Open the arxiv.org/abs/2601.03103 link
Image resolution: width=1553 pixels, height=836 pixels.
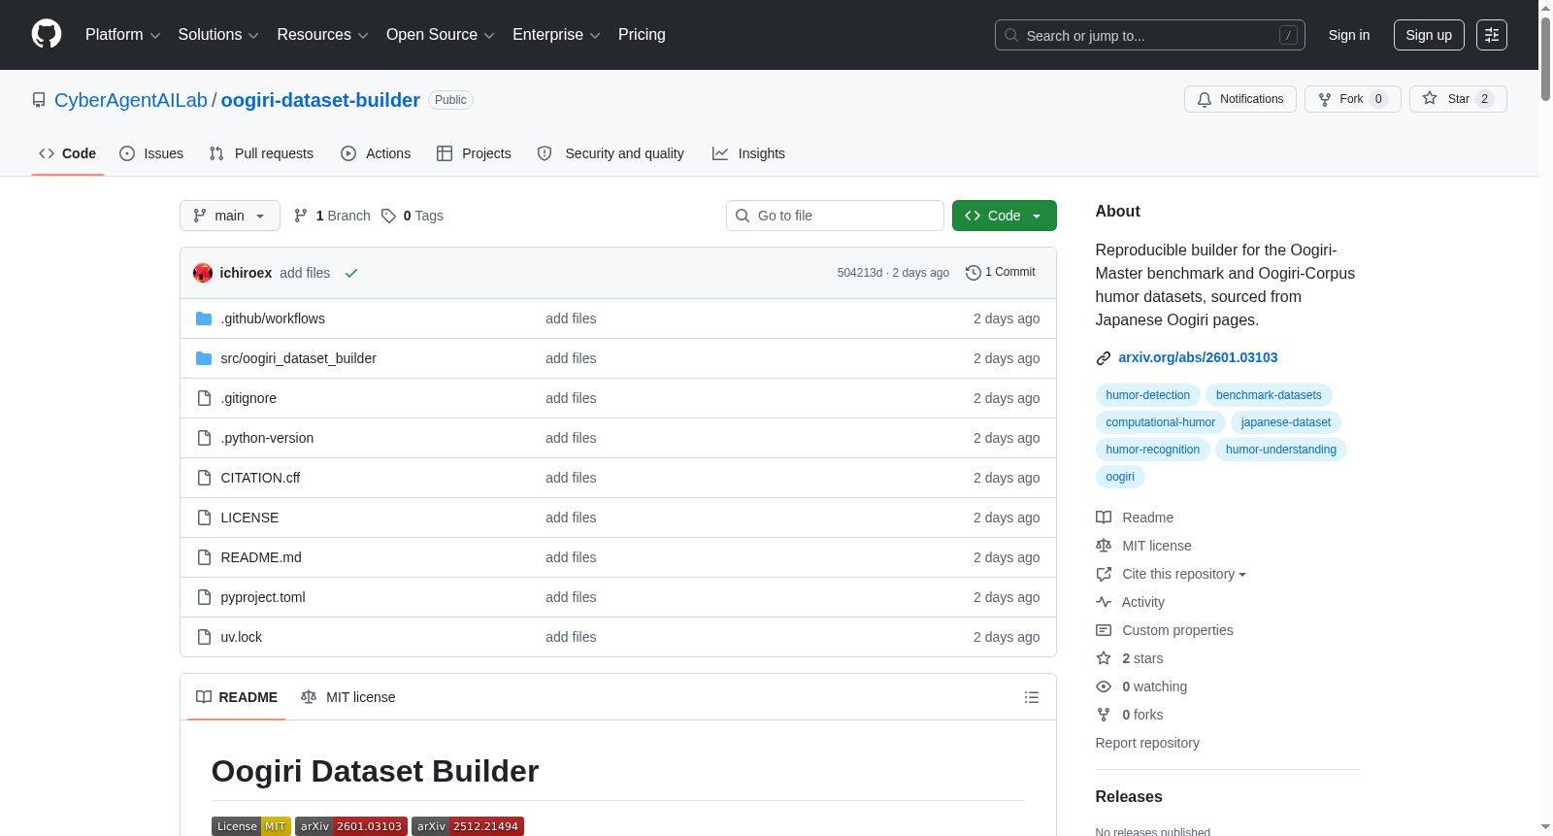1198,357
